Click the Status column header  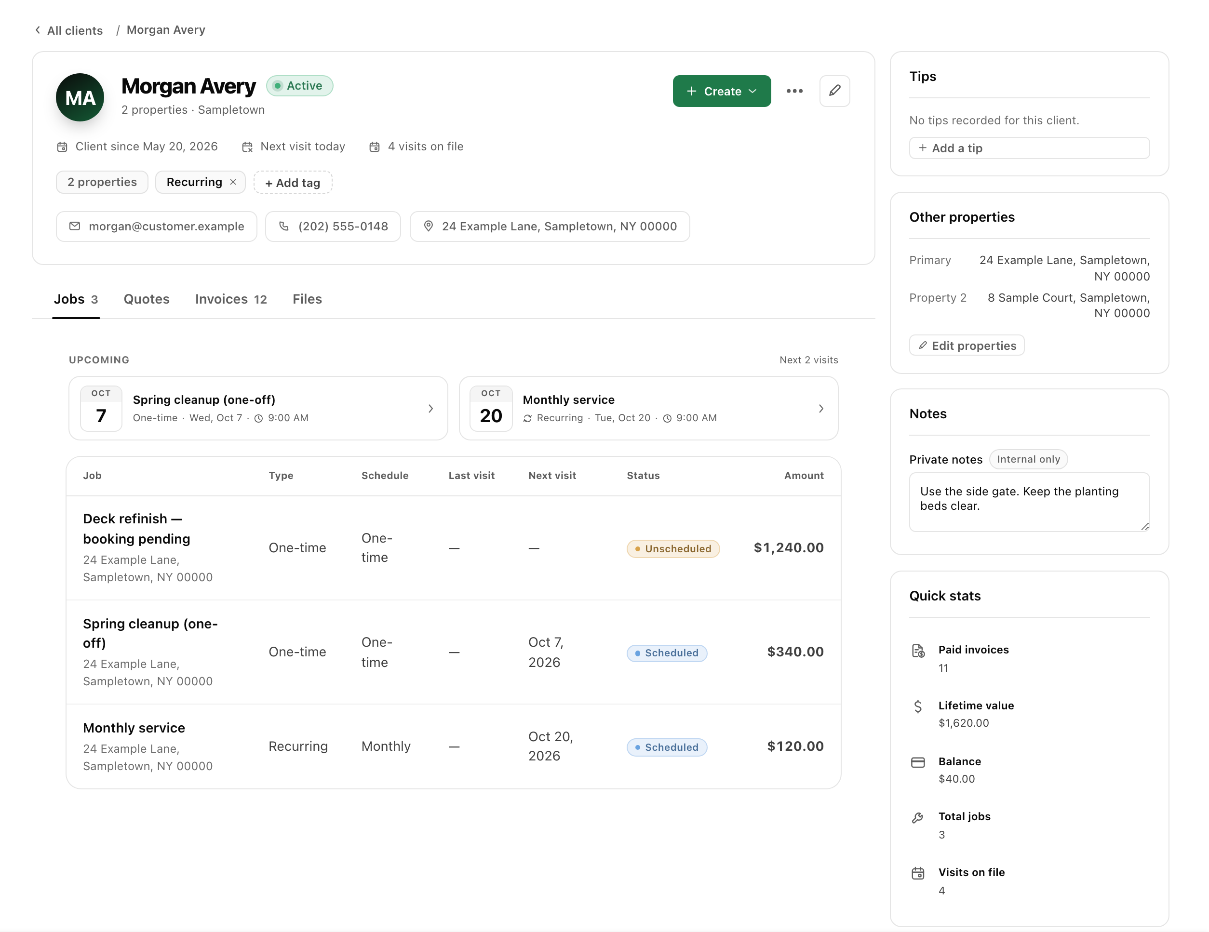643,476
